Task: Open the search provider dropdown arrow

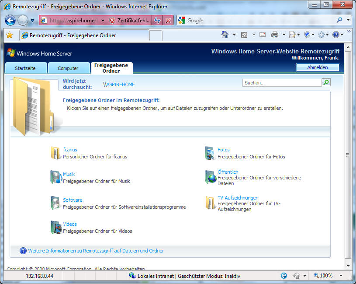Action: [x=348, y=20]
